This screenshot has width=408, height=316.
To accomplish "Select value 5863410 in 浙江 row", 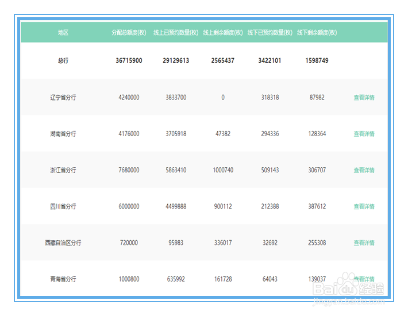I will point(176,171).
